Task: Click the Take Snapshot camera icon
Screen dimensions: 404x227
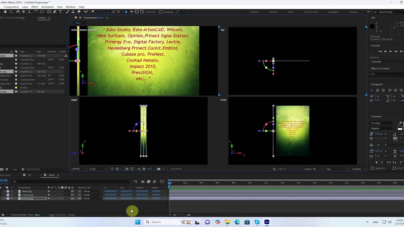Action: coord(159,169)
